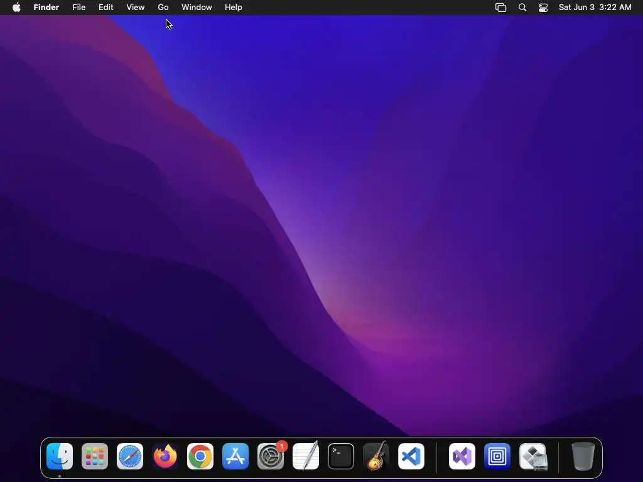Open the purple Visual Studio icon
This screenshot has width=643, height=482.
point(462,456)
